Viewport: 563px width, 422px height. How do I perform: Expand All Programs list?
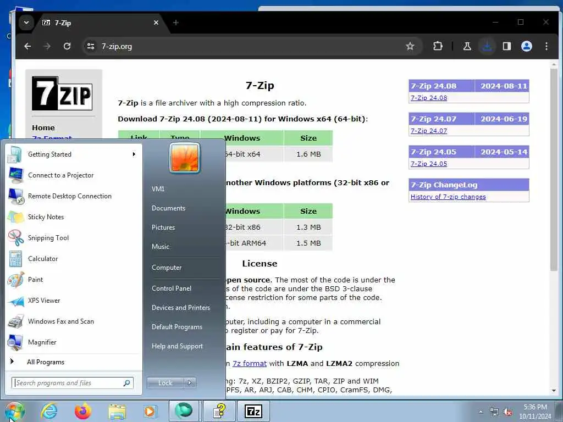tap(73, 362)
